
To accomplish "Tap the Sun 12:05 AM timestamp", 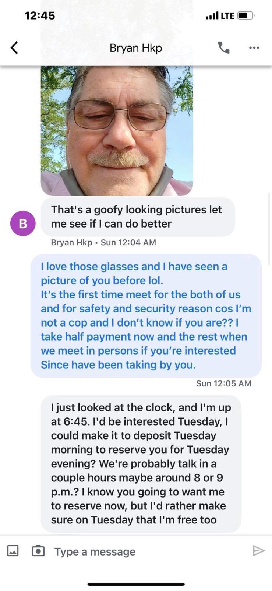I will [x=224, y=383].
